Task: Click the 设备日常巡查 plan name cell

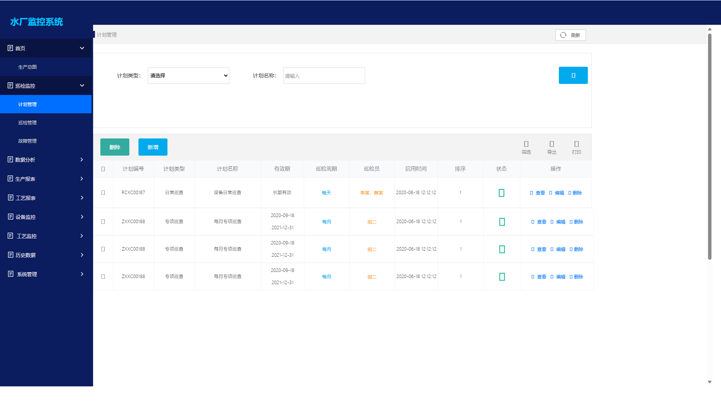Action: coord(227,193)
